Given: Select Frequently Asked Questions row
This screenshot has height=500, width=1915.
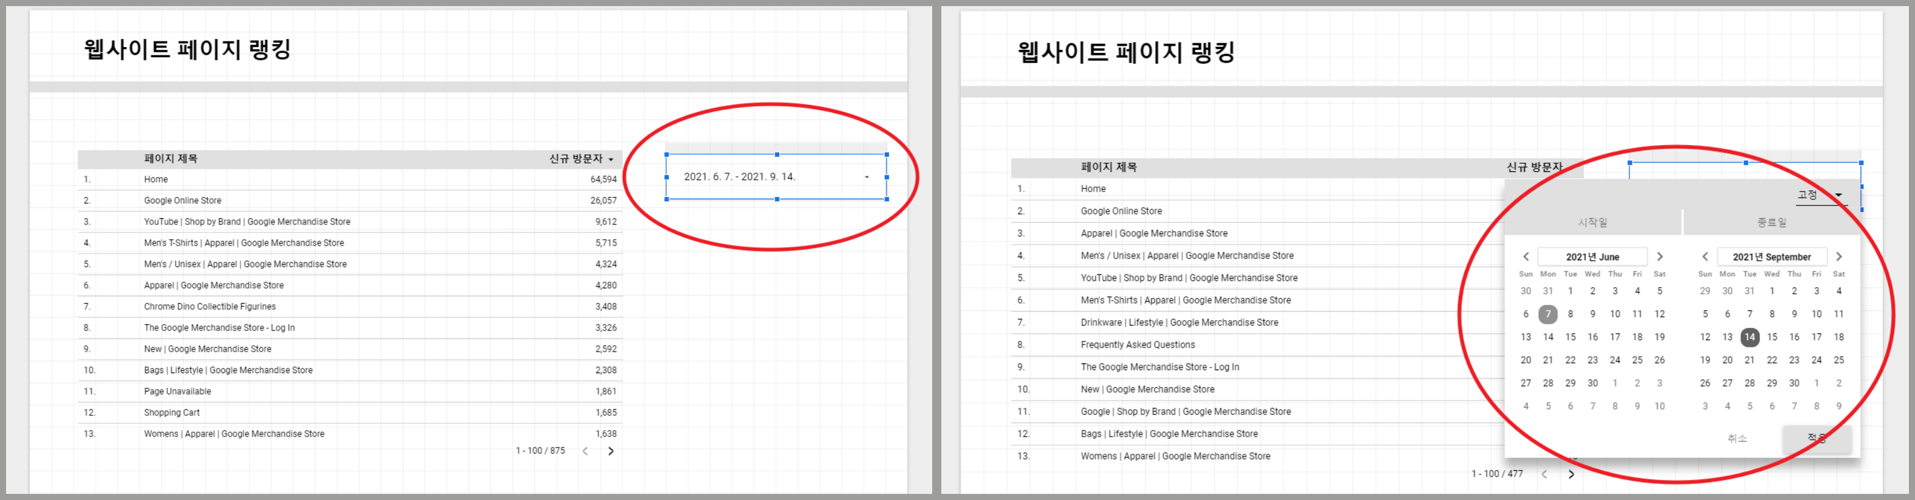Looking at the screenshot, I should pos(1258,345).
